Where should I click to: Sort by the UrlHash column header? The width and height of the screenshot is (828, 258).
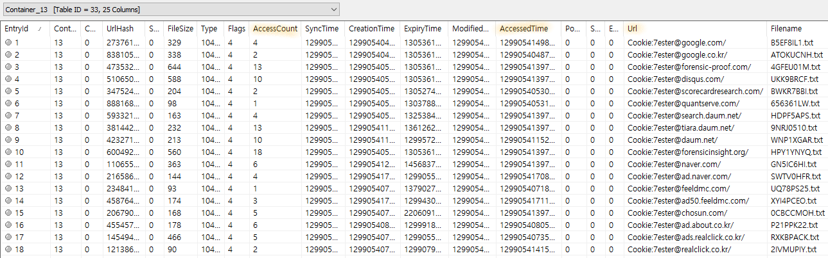coord(119,29)
